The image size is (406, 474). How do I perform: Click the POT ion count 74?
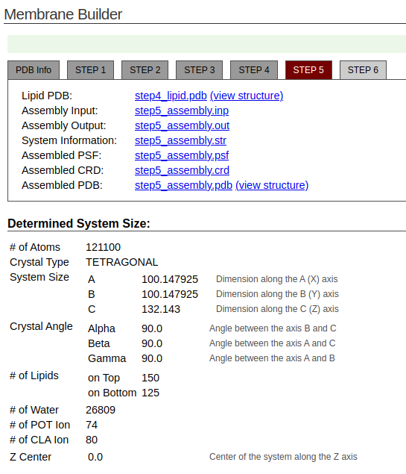tap(92, 425)
